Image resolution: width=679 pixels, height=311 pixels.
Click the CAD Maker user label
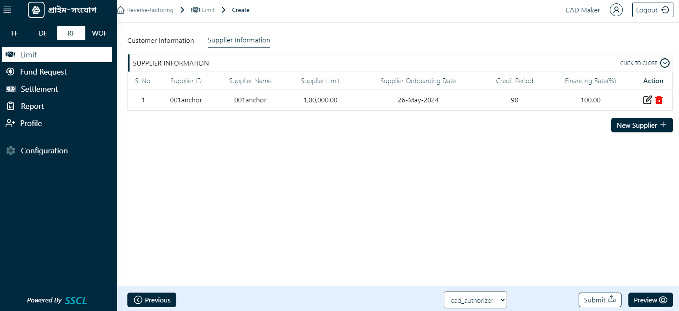tap(582, 10)
